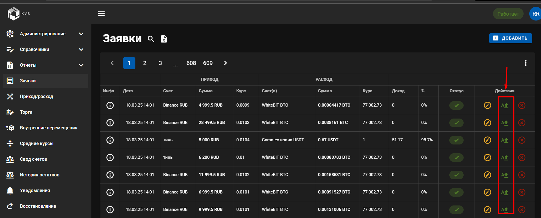
Task: Click the green A-upload icon in 6 200 RUB row
Action: pyautogui.click(x=505, y=158)
